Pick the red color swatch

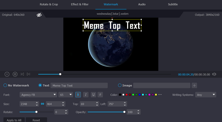(x=127, y=95)
